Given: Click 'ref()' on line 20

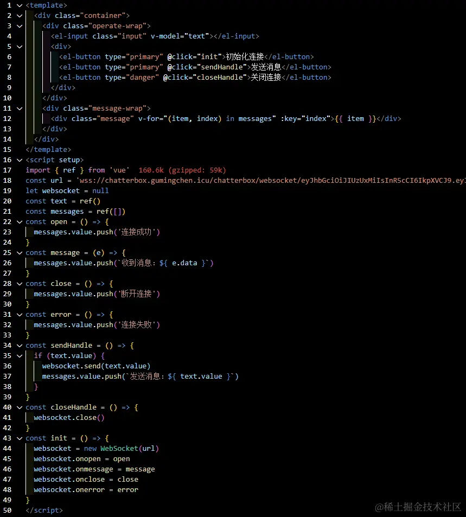Looking at the screenshot, I should click(x=90, y=201).
